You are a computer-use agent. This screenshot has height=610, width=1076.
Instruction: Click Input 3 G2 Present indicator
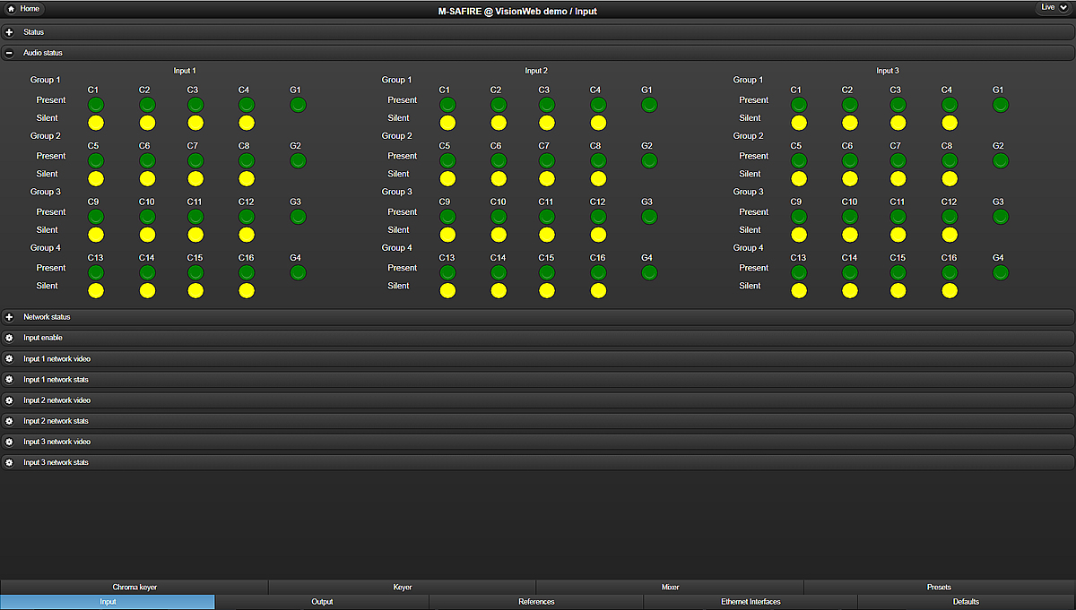point(1001,160)
